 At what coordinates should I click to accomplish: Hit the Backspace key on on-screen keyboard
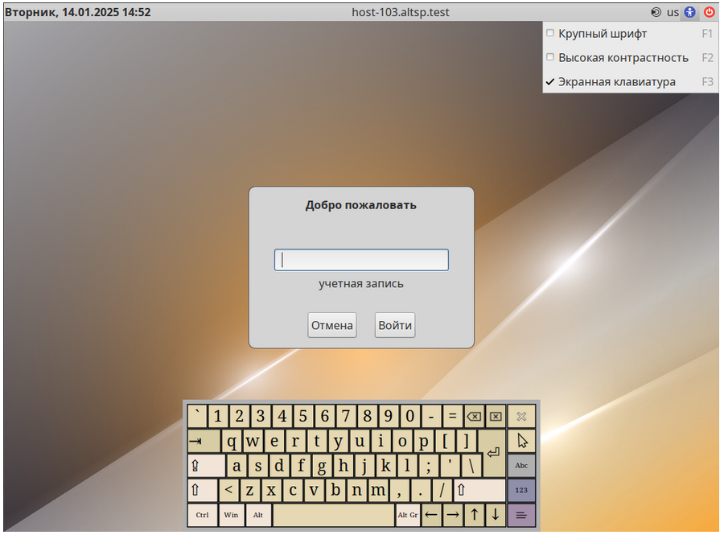[474, 417]
